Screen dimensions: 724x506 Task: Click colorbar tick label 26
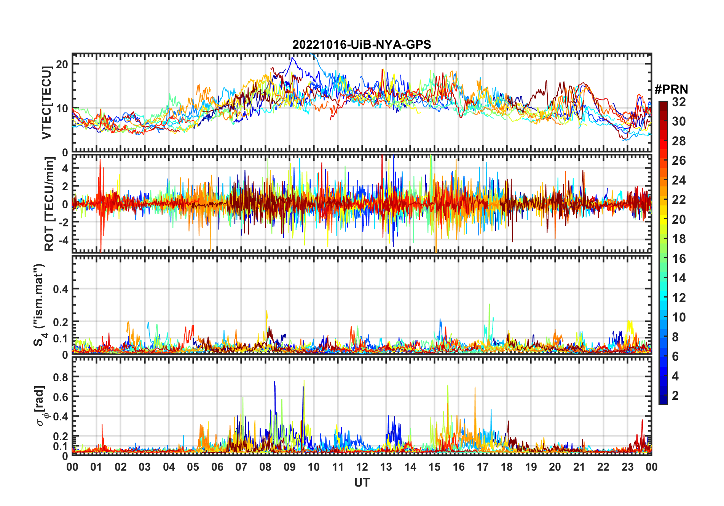point(679,161)
